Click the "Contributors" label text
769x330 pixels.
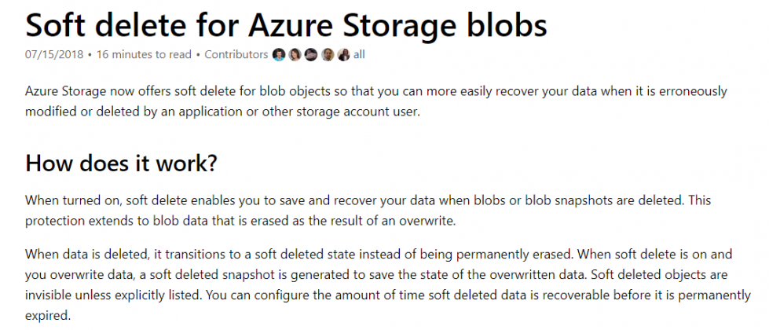(x=236, y=55)
